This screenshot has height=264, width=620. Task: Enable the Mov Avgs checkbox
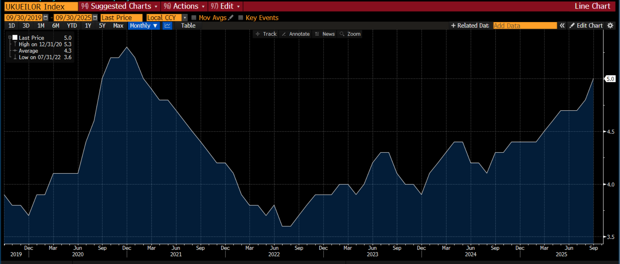pos(194,18)
